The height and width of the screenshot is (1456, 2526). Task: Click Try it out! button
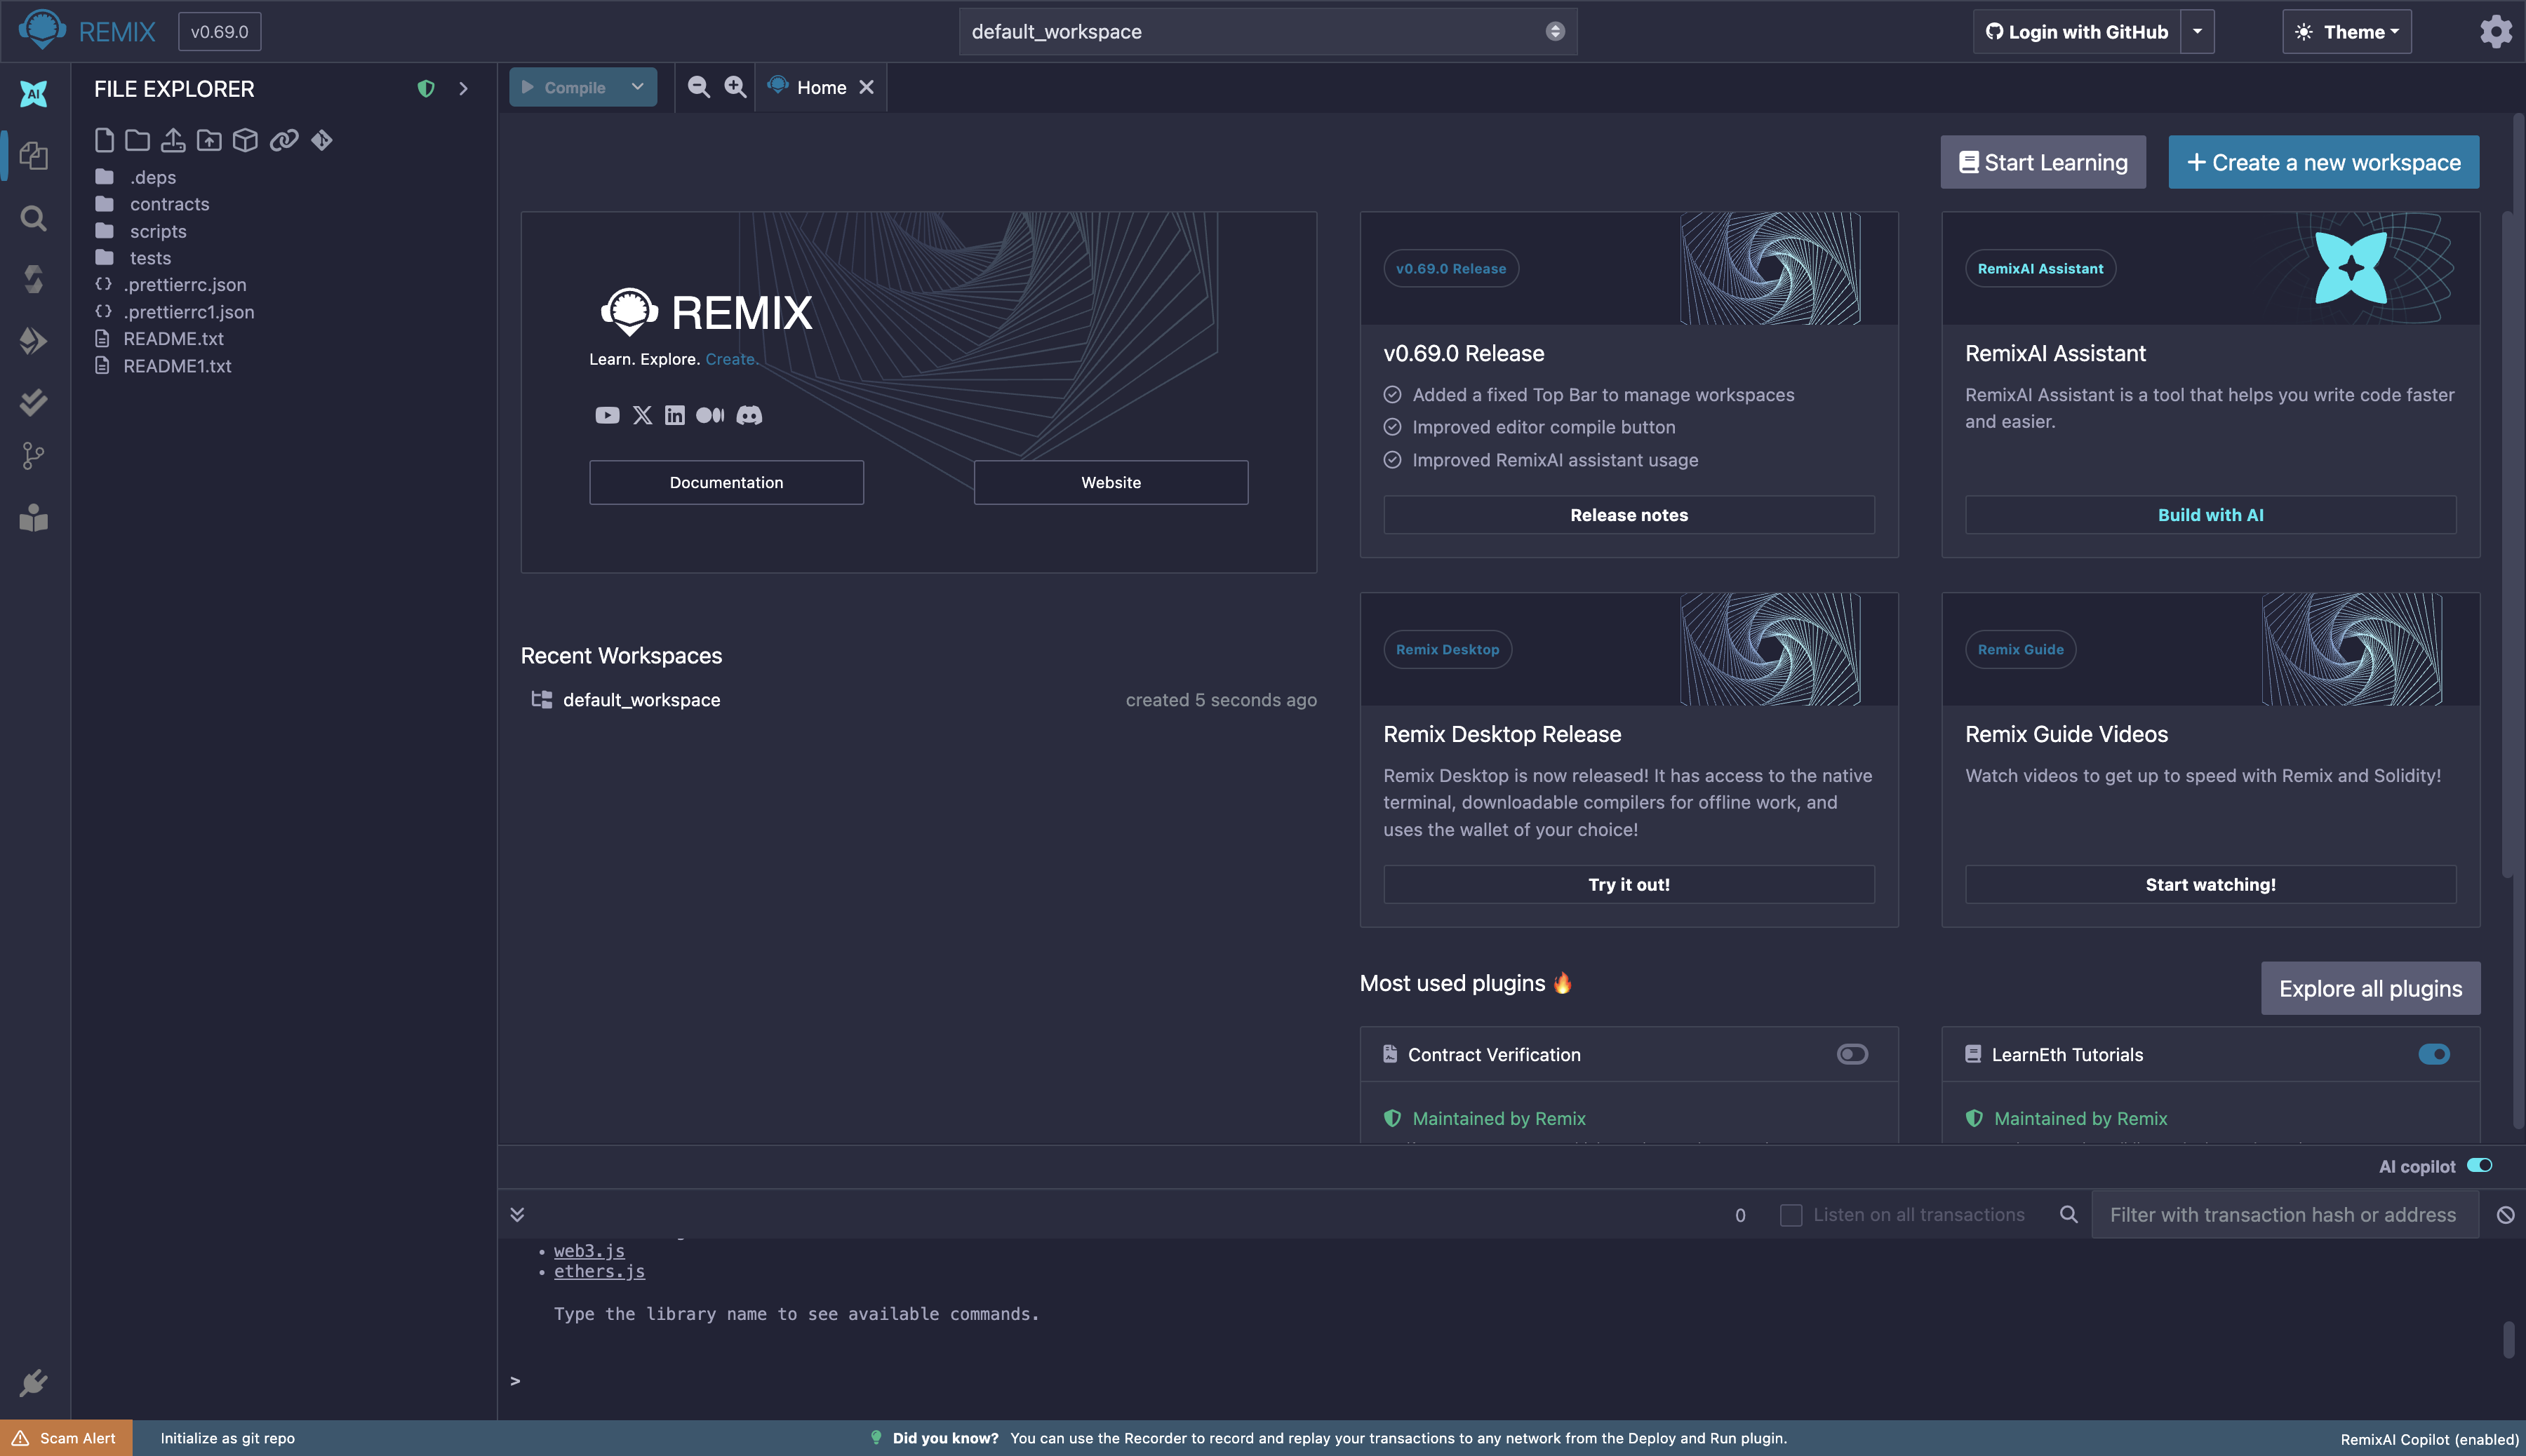1629,884
